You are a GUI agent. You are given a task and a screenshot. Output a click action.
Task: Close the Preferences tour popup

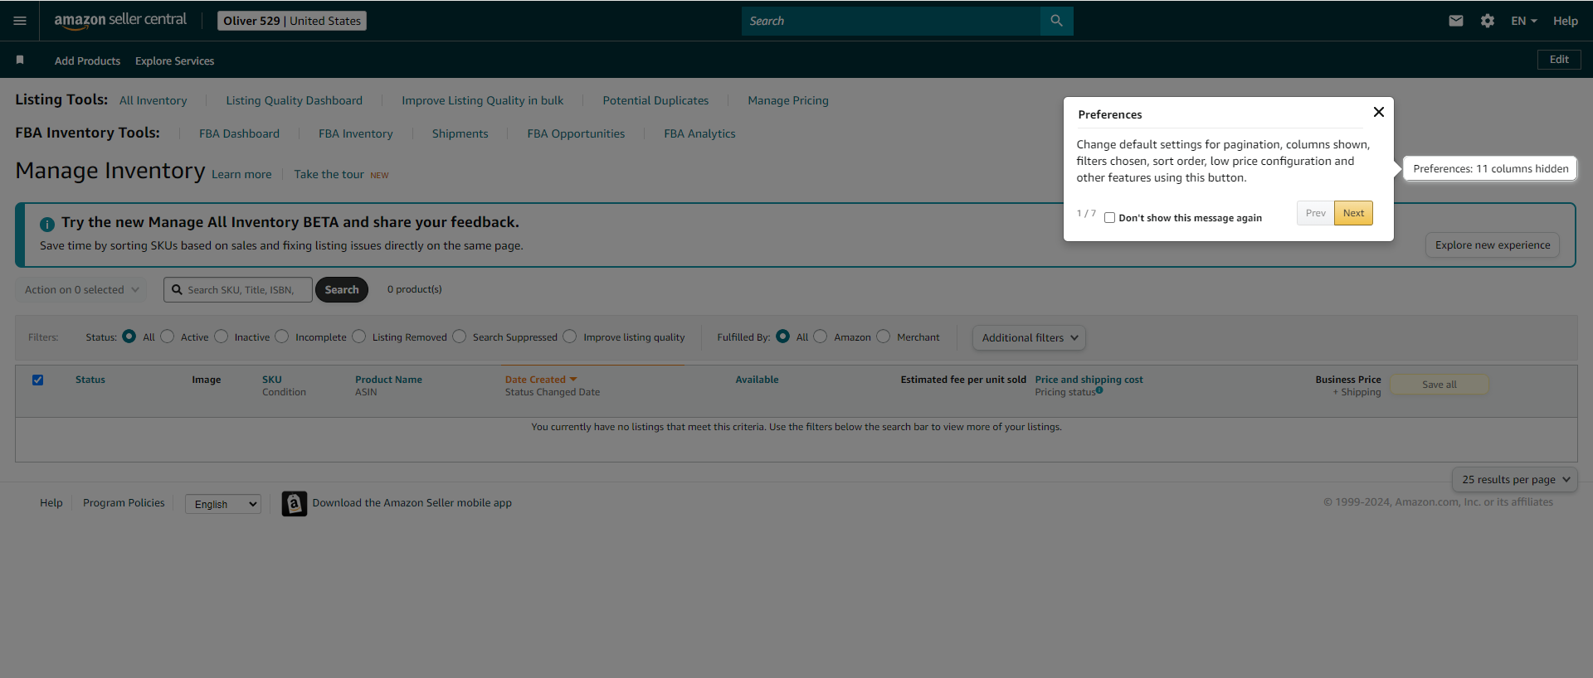tap(1378, 112)
